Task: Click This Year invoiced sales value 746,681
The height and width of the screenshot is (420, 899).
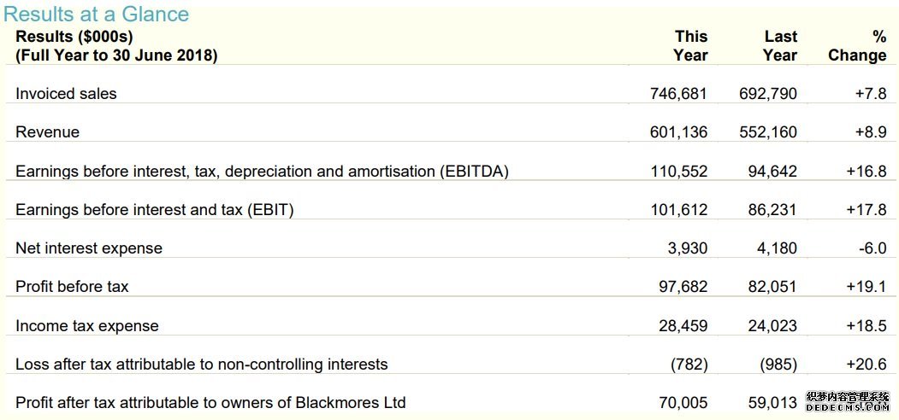Action: (679, 94)
